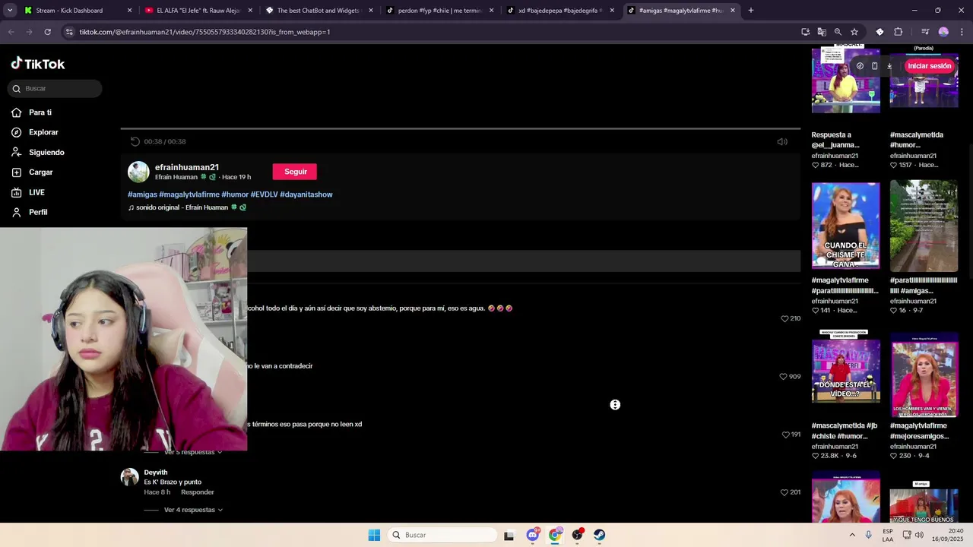Open the media control icon in Chrome
Viewport: 973px width, 547px height.
(x=924, y=32)
